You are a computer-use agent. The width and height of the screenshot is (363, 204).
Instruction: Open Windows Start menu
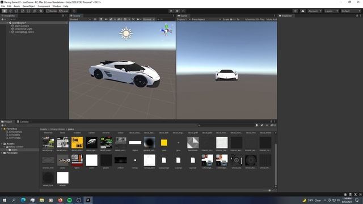[5, 200]
